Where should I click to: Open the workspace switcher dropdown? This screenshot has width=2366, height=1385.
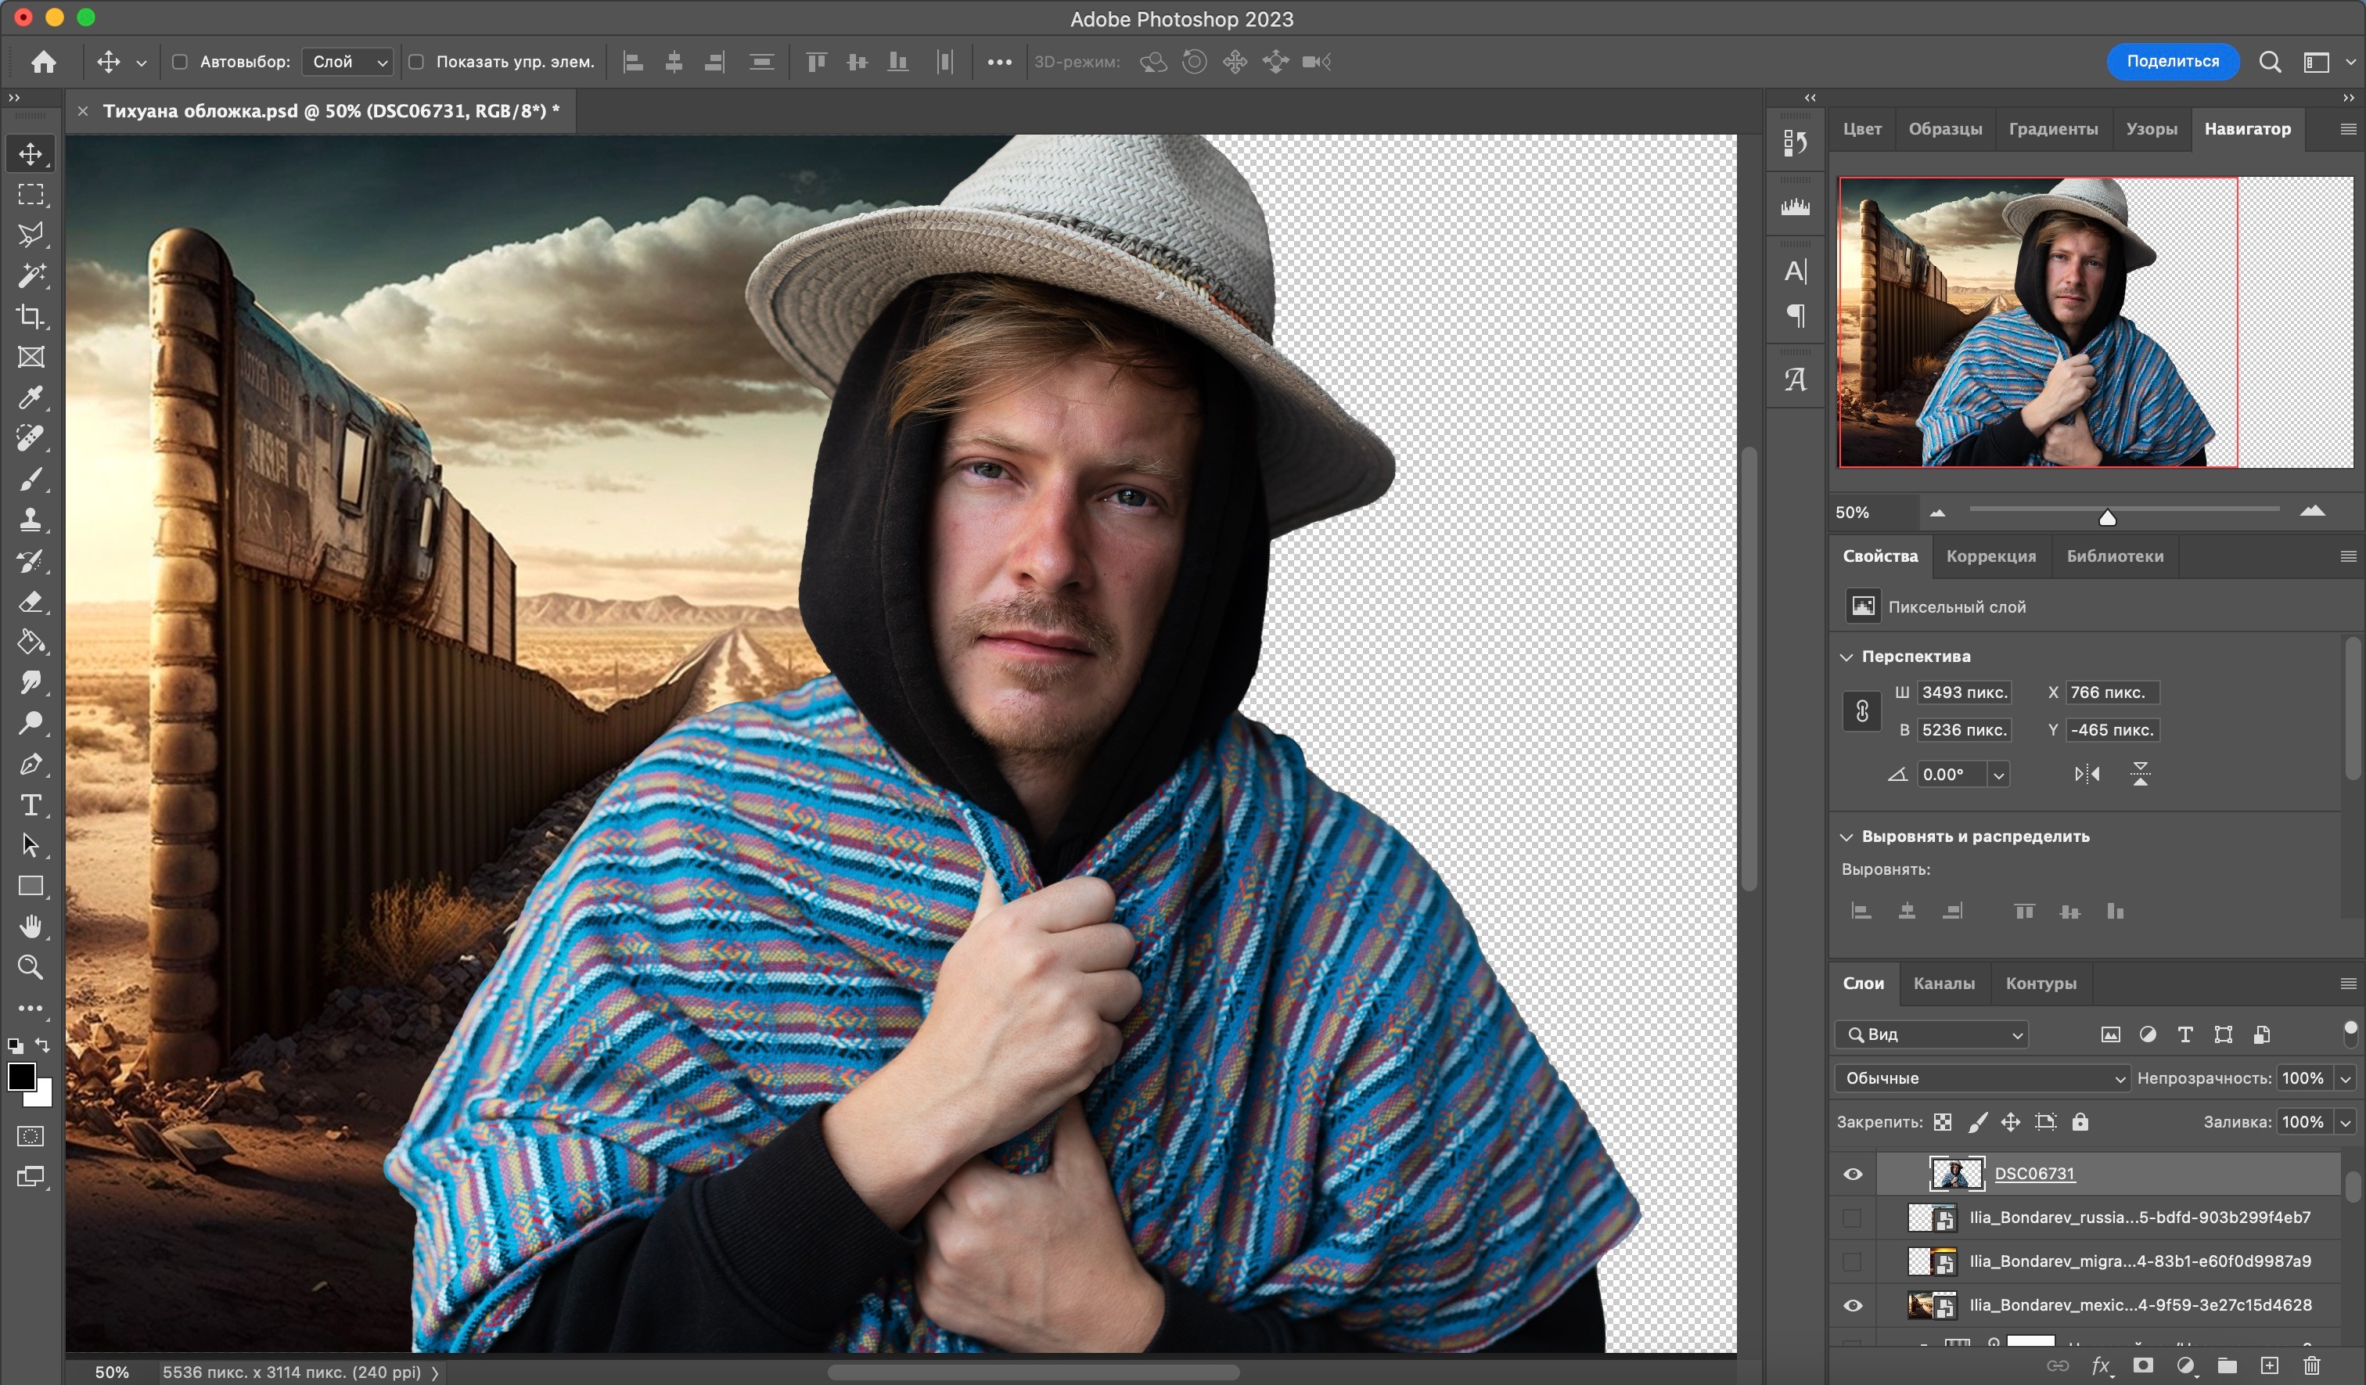(x=2327, y=62)
